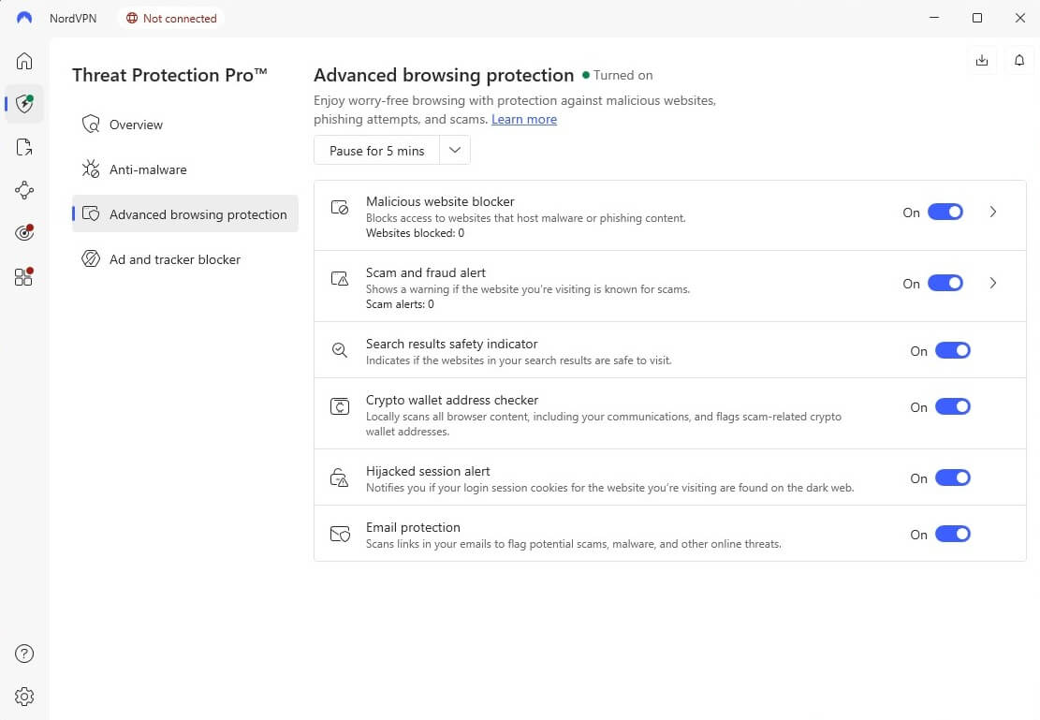Open notifications via the bell icon

[1019, 60]
